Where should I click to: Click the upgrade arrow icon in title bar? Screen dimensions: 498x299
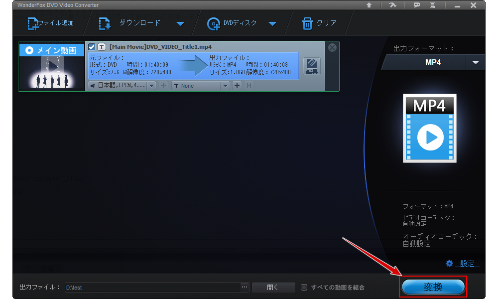pyautogui.click(x=369, y=5)
